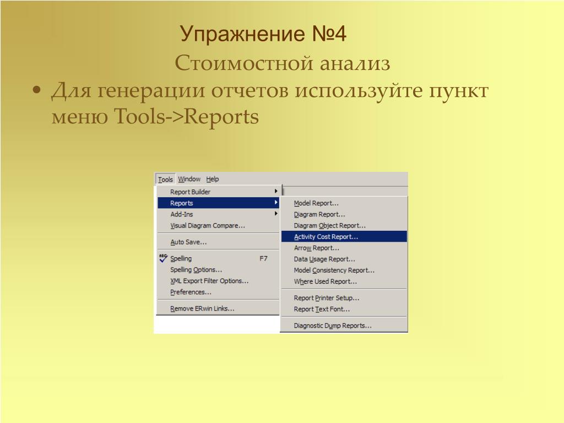Click the Report Builder submenu arrow
This screenshot has width=564, height=423.
pyautogui.click(x=276, y=191)
